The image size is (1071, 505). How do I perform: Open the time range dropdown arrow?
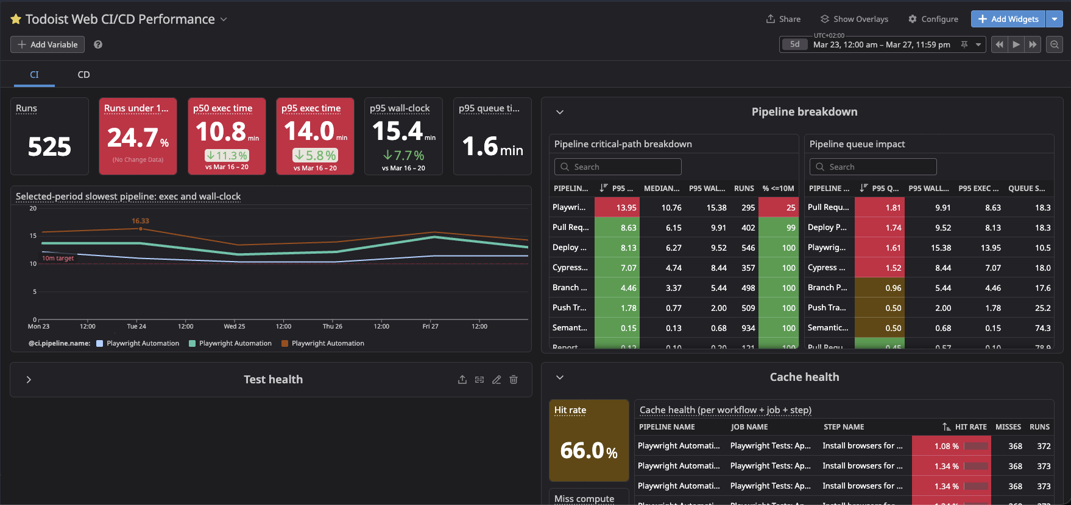point(978,44)
